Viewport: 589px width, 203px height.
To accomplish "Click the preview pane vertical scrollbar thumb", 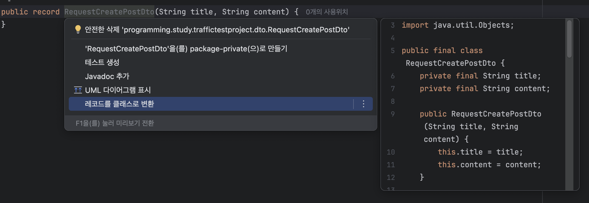I will [x=569, y=39].
